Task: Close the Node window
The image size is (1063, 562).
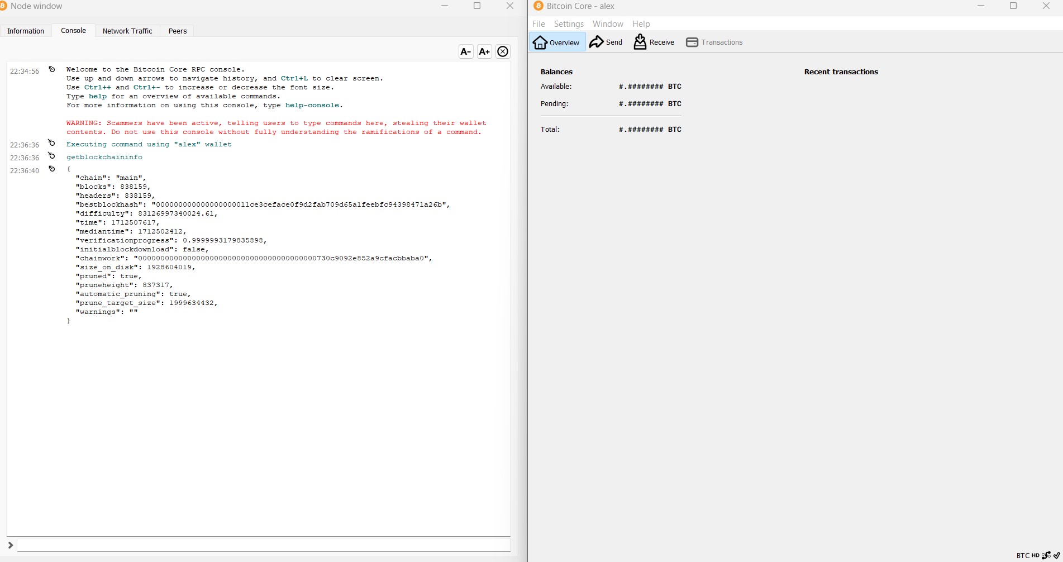Action: pyautogui.click(x=510, y=6)
